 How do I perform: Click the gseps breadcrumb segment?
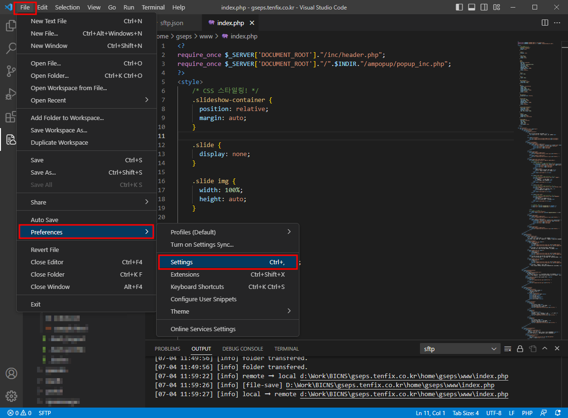(184, 36)
